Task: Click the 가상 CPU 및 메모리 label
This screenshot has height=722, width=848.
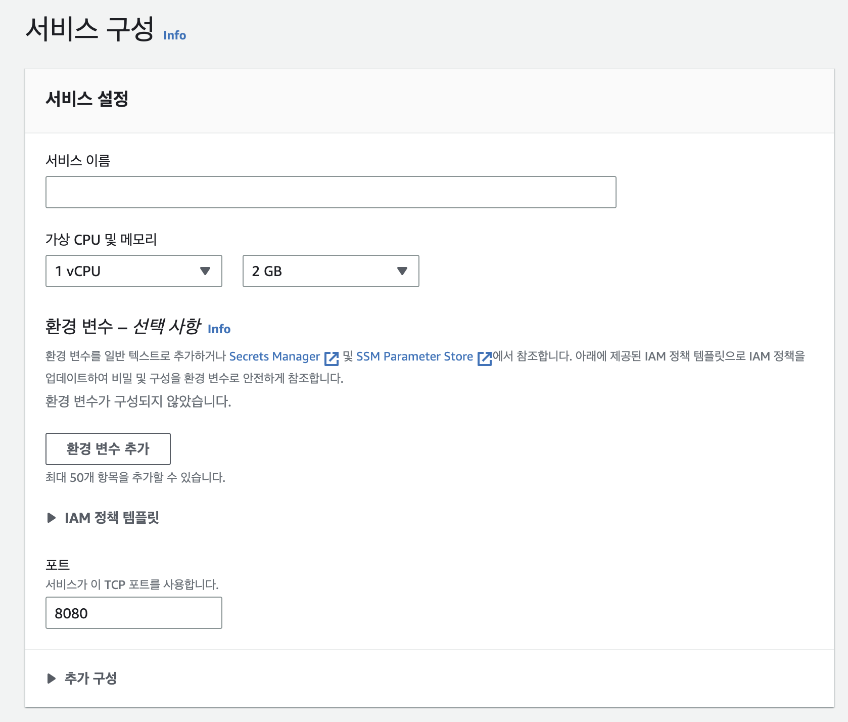Action: tap(101, 239)
